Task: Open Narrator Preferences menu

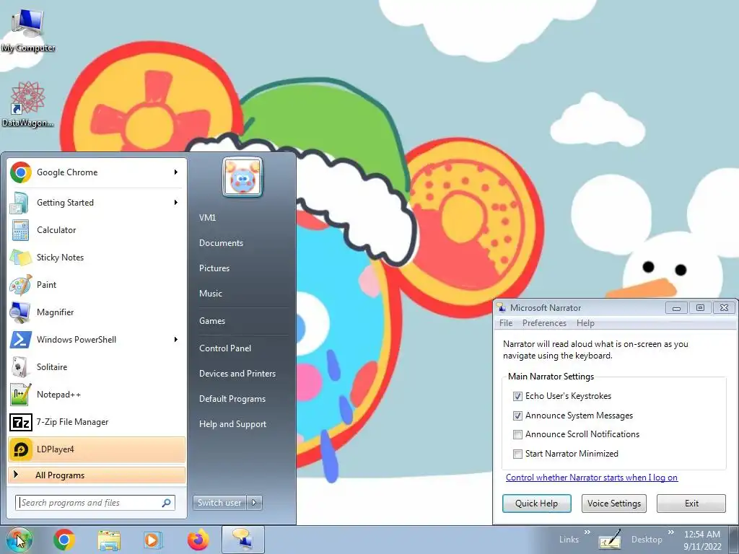Action: click(x=544, y=323)
